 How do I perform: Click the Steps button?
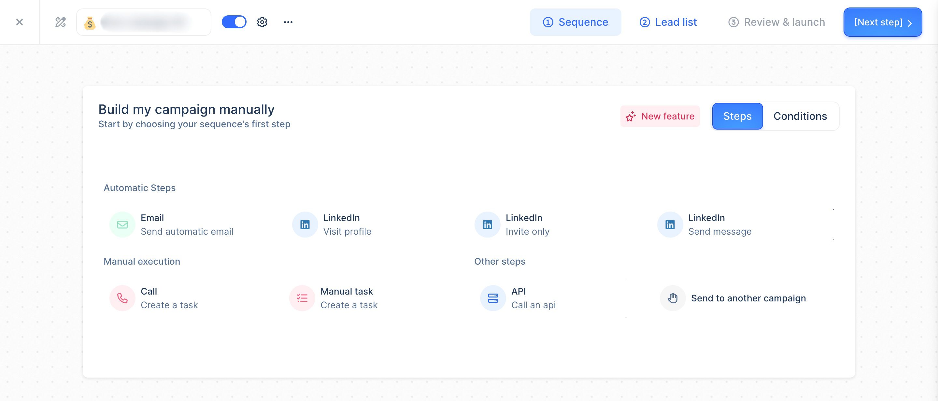[x=737, y=116]
